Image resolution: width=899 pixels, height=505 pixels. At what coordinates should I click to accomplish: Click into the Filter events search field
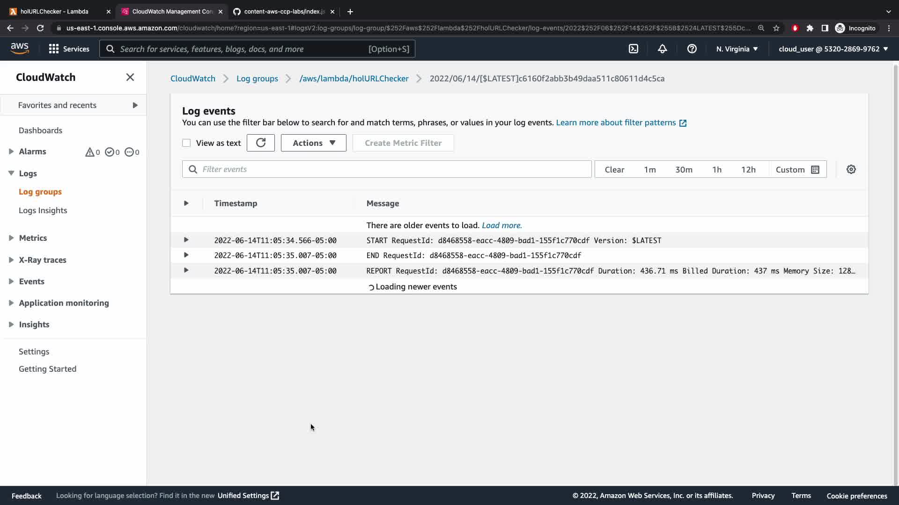393,169
